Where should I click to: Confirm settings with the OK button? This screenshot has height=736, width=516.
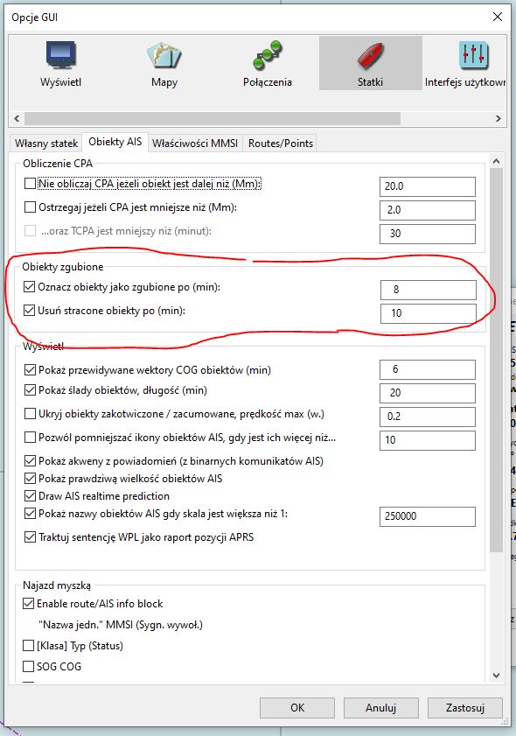pos(297,707)
